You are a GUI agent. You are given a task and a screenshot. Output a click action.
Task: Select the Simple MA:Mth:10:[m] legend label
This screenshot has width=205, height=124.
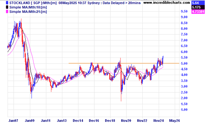28,7
